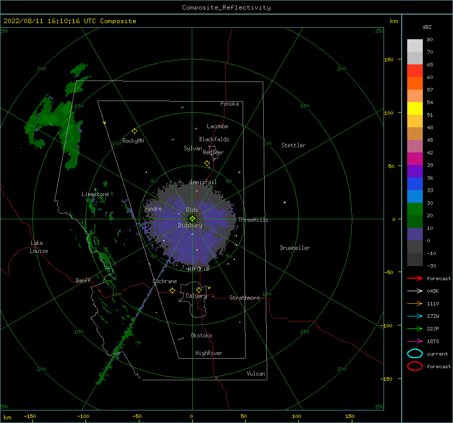This screenshot has width=453, height=423.
Task: Click the Sundre label
Action: point(153,208)
